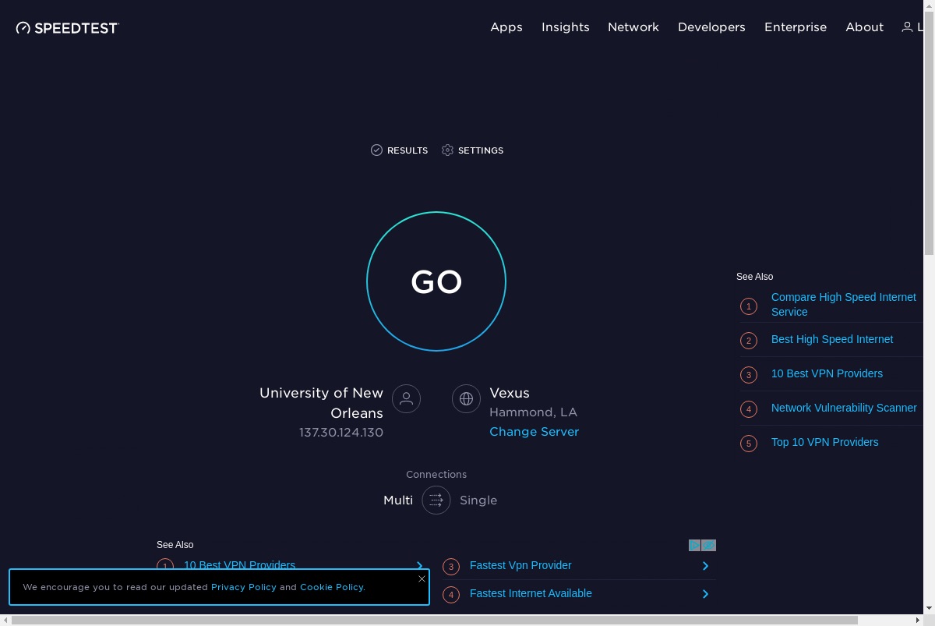Open RESULTS with the checkmark icon
The image size is (935, 626).
(x=399, y=150)
